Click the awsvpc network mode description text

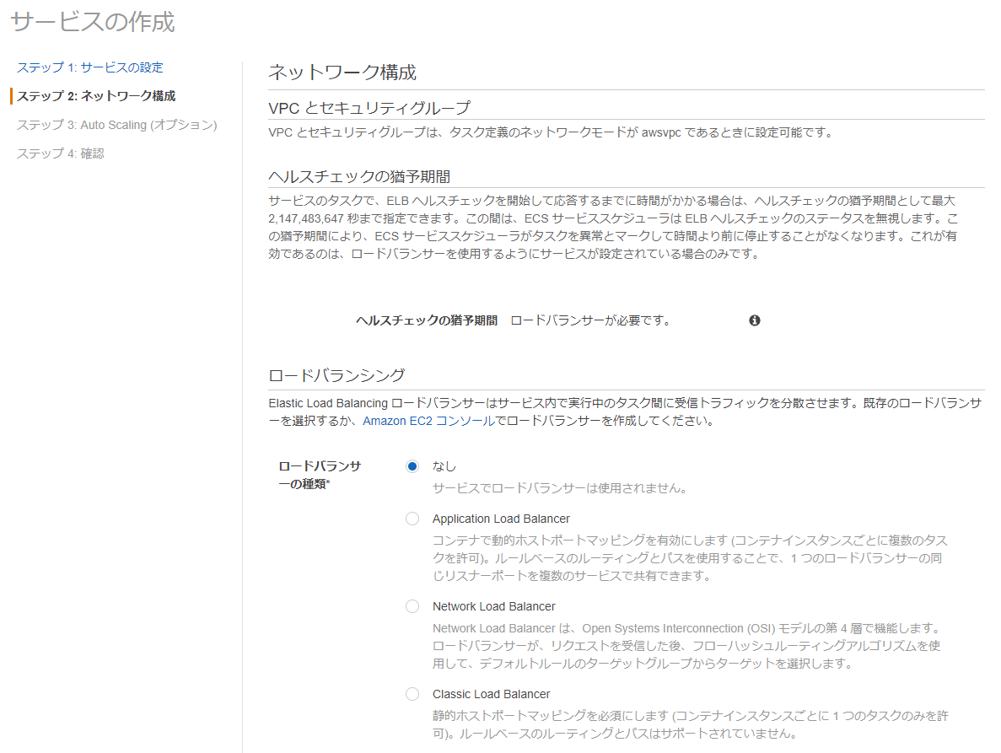point(551,132)
